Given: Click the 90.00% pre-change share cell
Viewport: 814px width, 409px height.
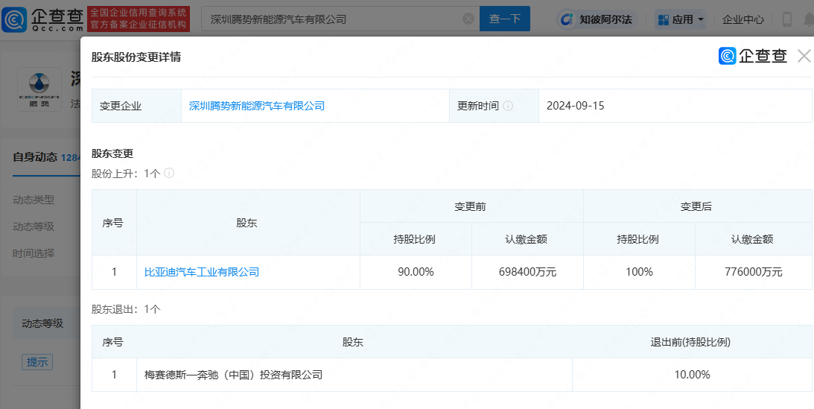Looking at the screenshot, I should (x=416, y=272).
